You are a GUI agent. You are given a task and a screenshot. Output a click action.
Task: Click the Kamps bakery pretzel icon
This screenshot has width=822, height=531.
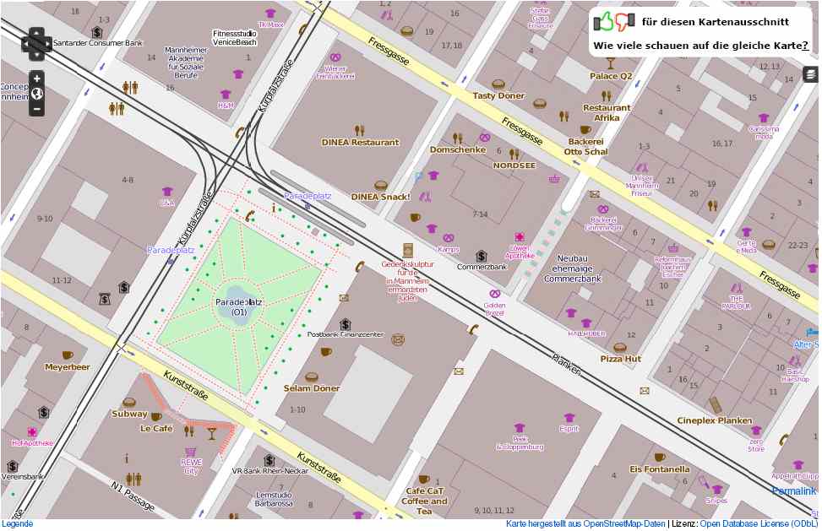[x=449, y=238]
